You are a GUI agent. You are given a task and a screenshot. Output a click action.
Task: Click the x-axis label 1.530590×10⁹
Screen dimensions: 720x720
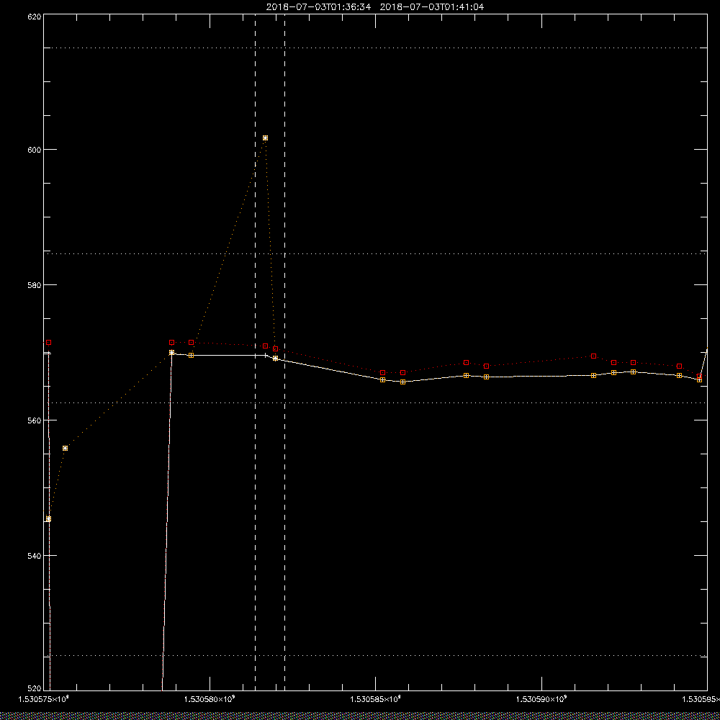coord(542,699)
